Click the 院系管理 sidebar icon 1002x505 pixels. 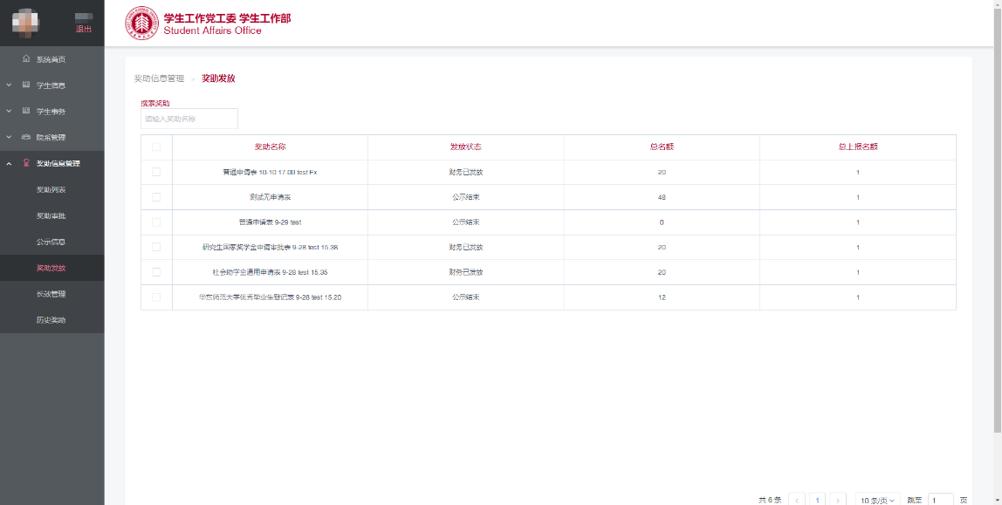[x=26, y=138]
